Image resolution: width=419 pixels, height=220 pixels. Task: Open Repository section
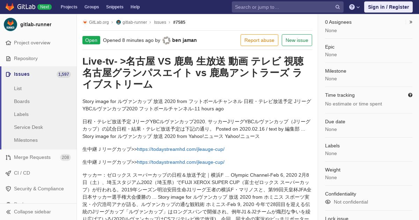click(x=26, y=58)
